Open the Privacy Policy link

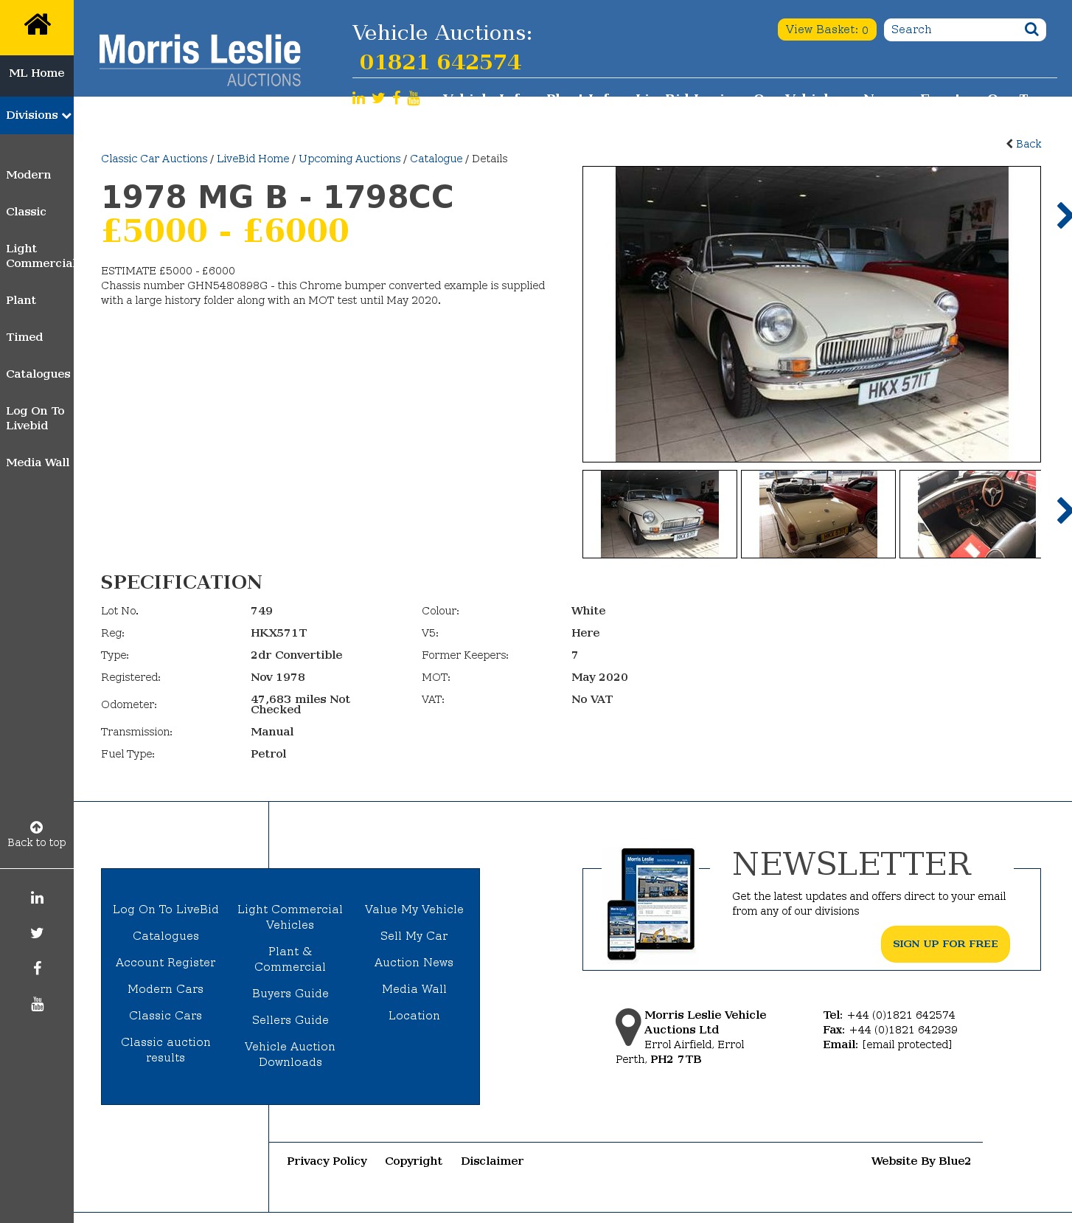pyautogui.click(x=327, y=1161)
